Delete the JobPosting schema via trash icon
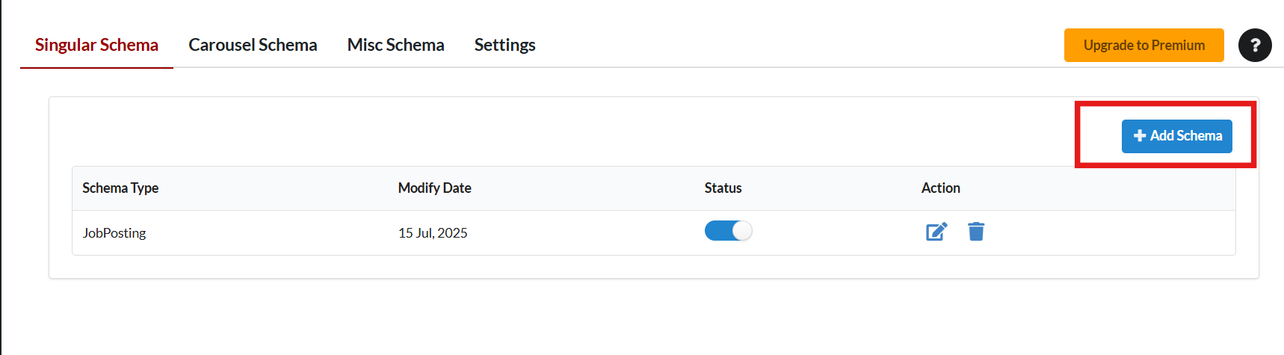Viewport: 1284px width, 355px height. coord(976,232)
